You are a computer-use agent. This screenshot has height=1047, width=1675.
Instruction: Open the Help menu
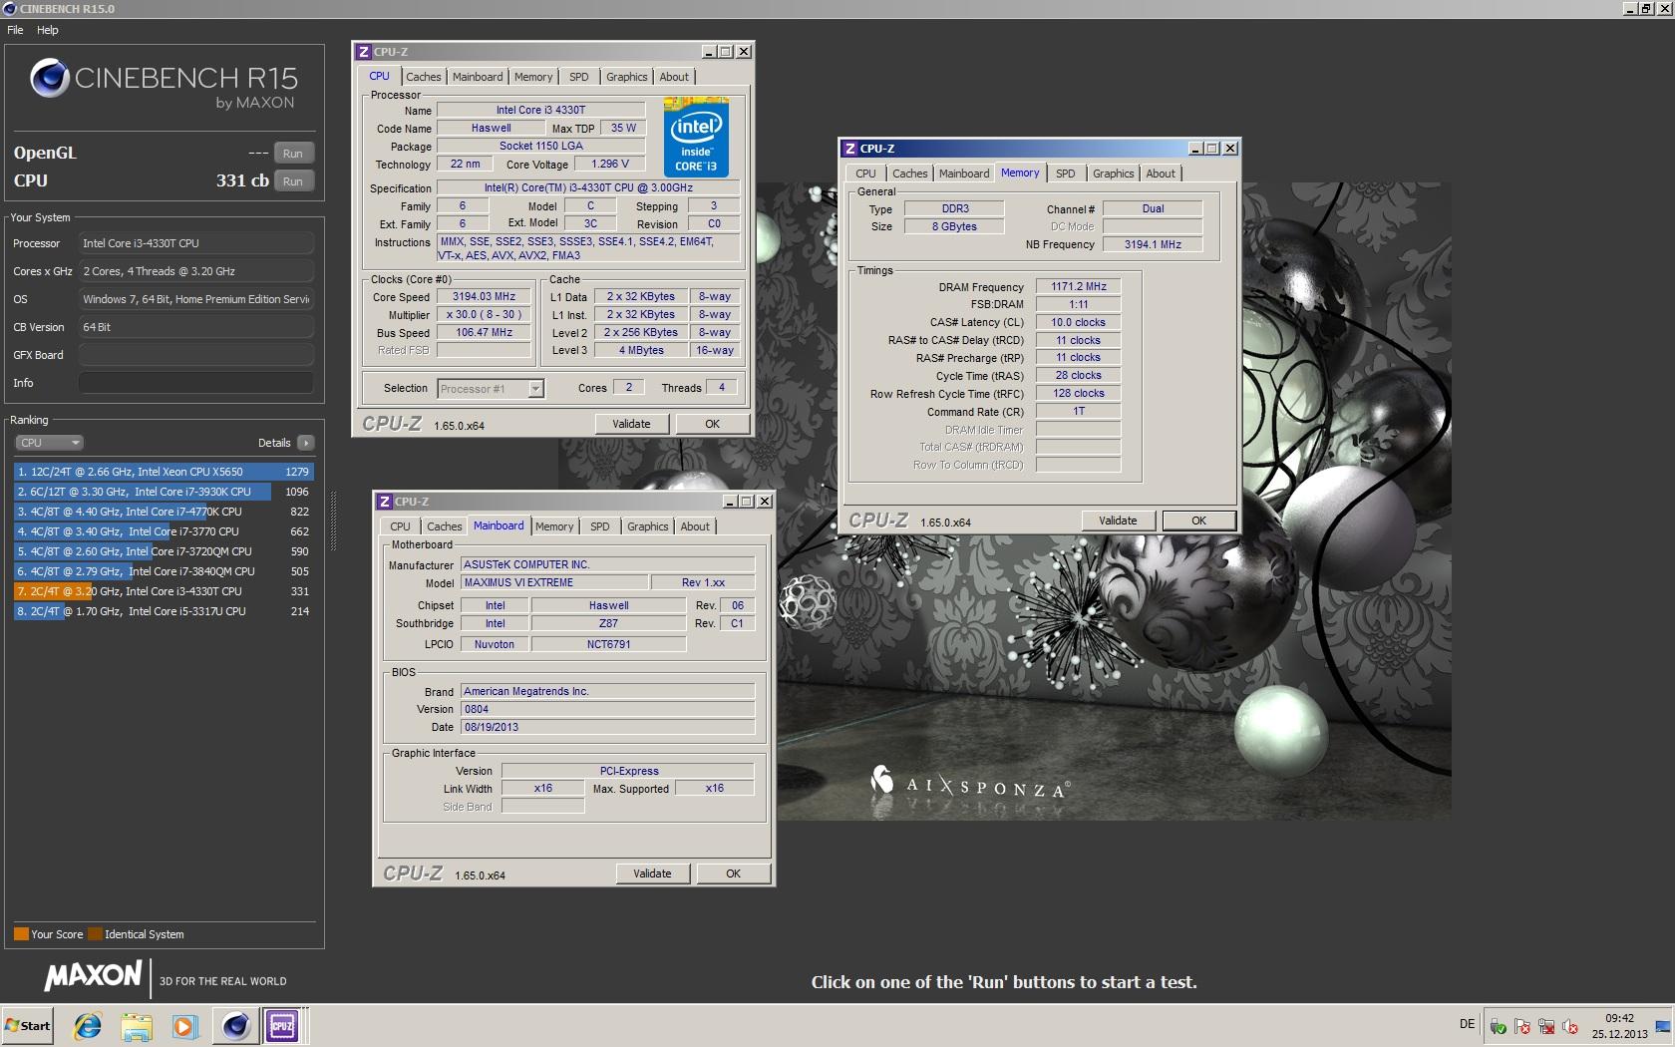coord(48,30)
